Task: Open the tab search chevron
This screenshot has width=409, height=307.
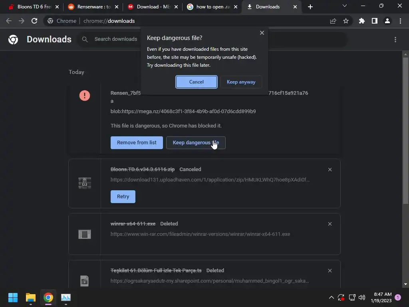Action: click(345, 6)
